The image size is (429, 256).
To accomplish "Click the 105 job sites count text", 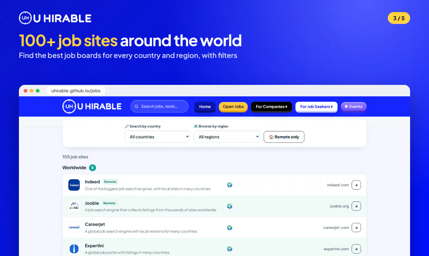I will click(x=75, y=157).
